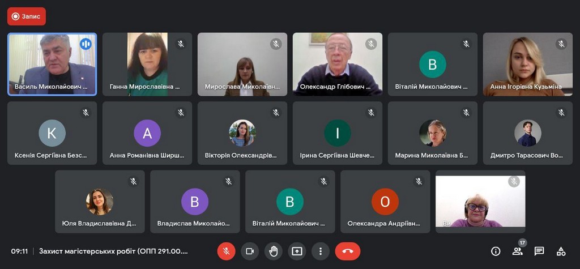This screenshot has width=580, height=269.
Task: Open meeting details info icon
Action: pos(496,251)
